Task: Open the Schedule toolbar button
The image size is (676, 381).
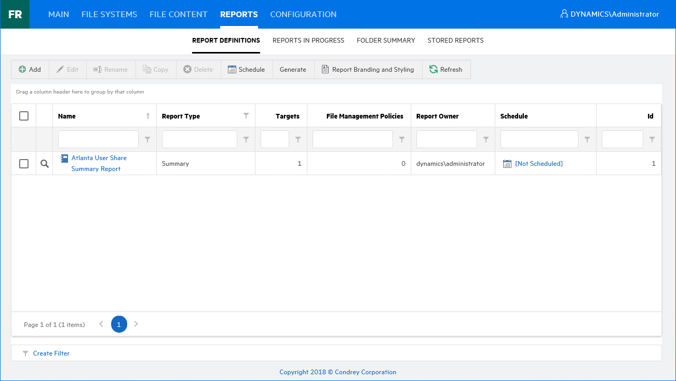Action: click(x=247, y=70)
